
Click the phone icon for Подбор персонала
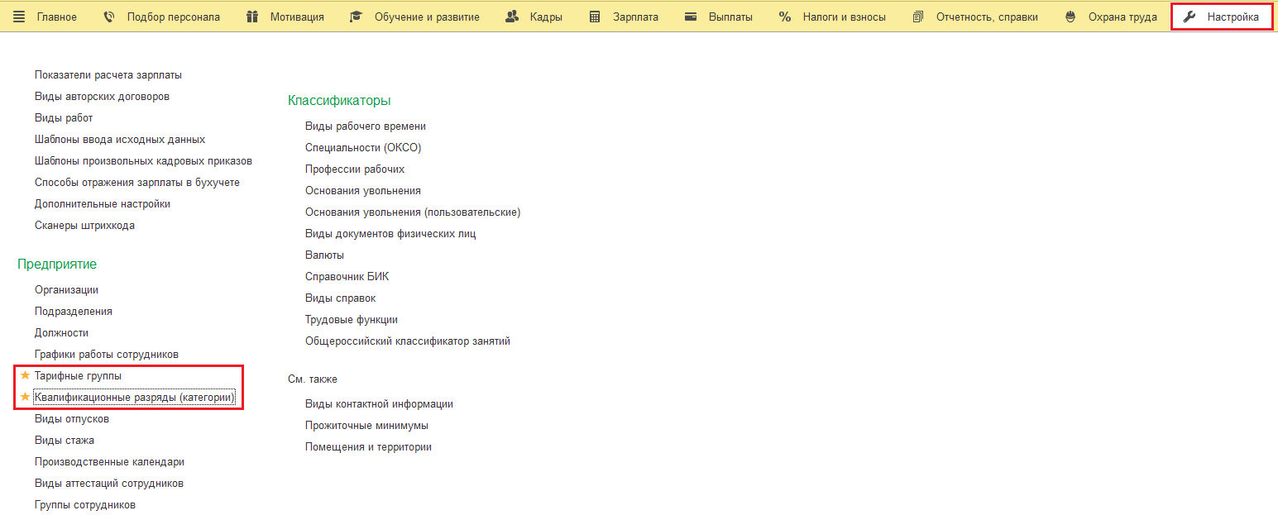109,17
